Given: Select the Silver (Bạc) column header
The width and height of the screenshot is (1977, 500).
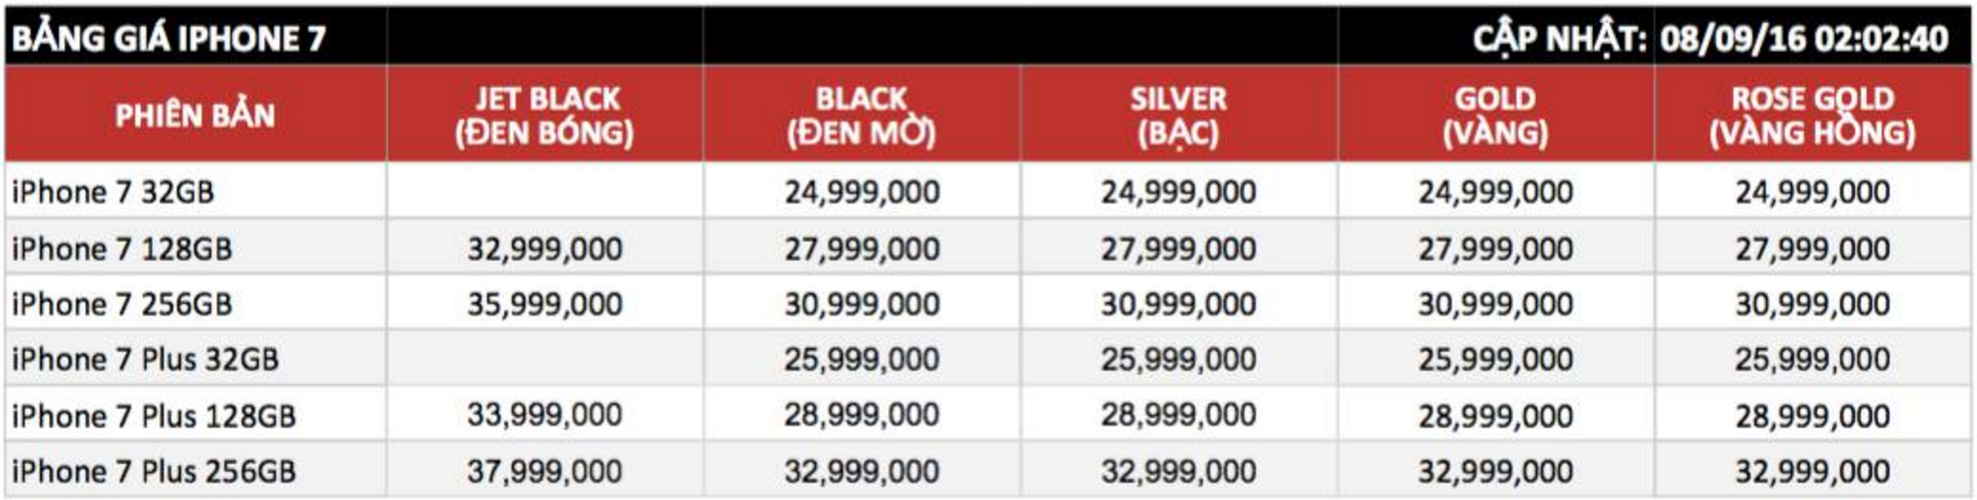Looking at the screenshot, I should (1178, 115).
